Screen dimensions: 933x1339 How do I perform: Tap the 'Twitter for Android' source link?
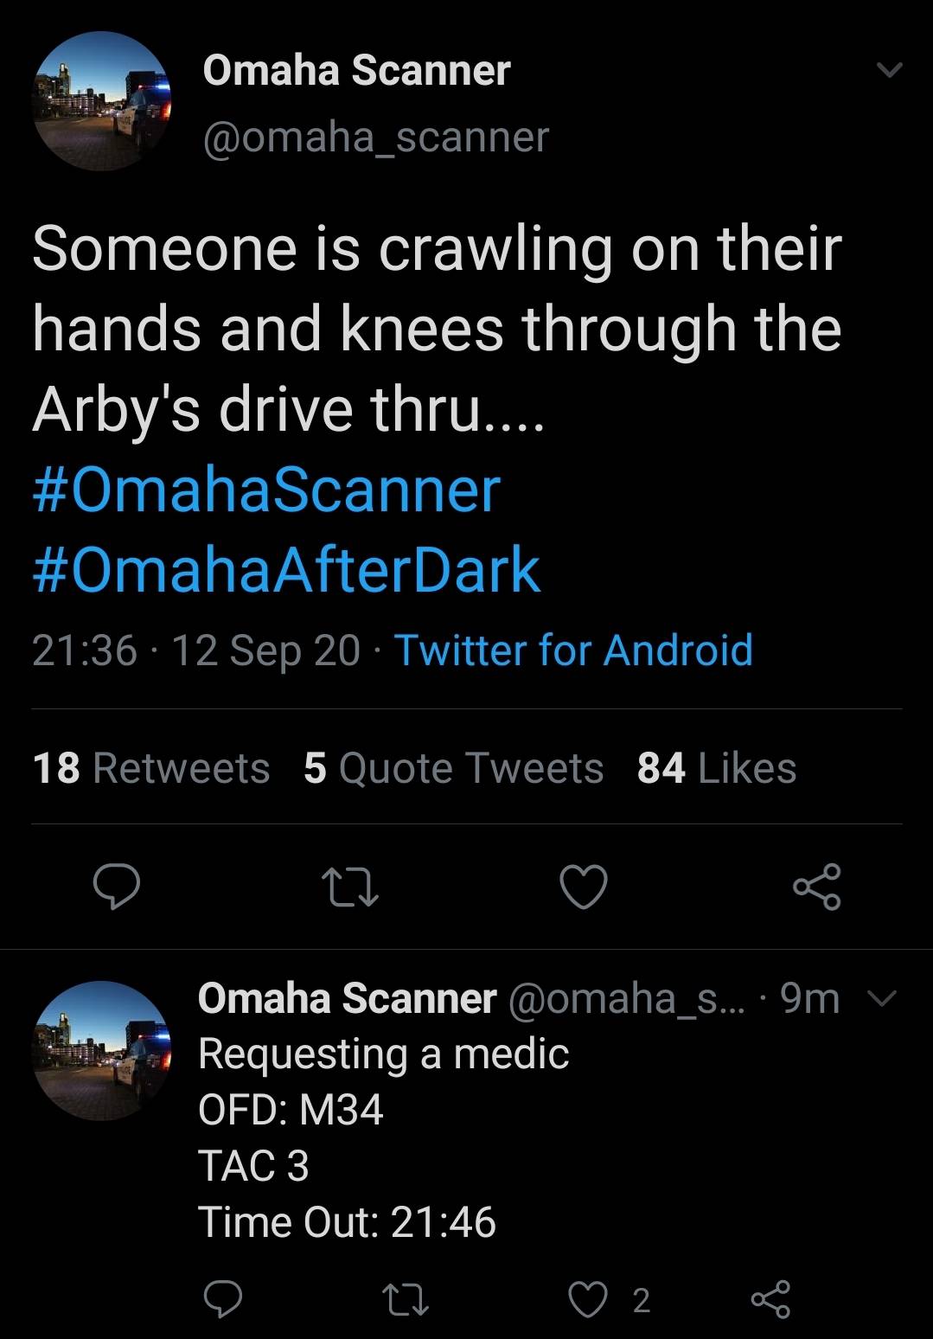573,650
